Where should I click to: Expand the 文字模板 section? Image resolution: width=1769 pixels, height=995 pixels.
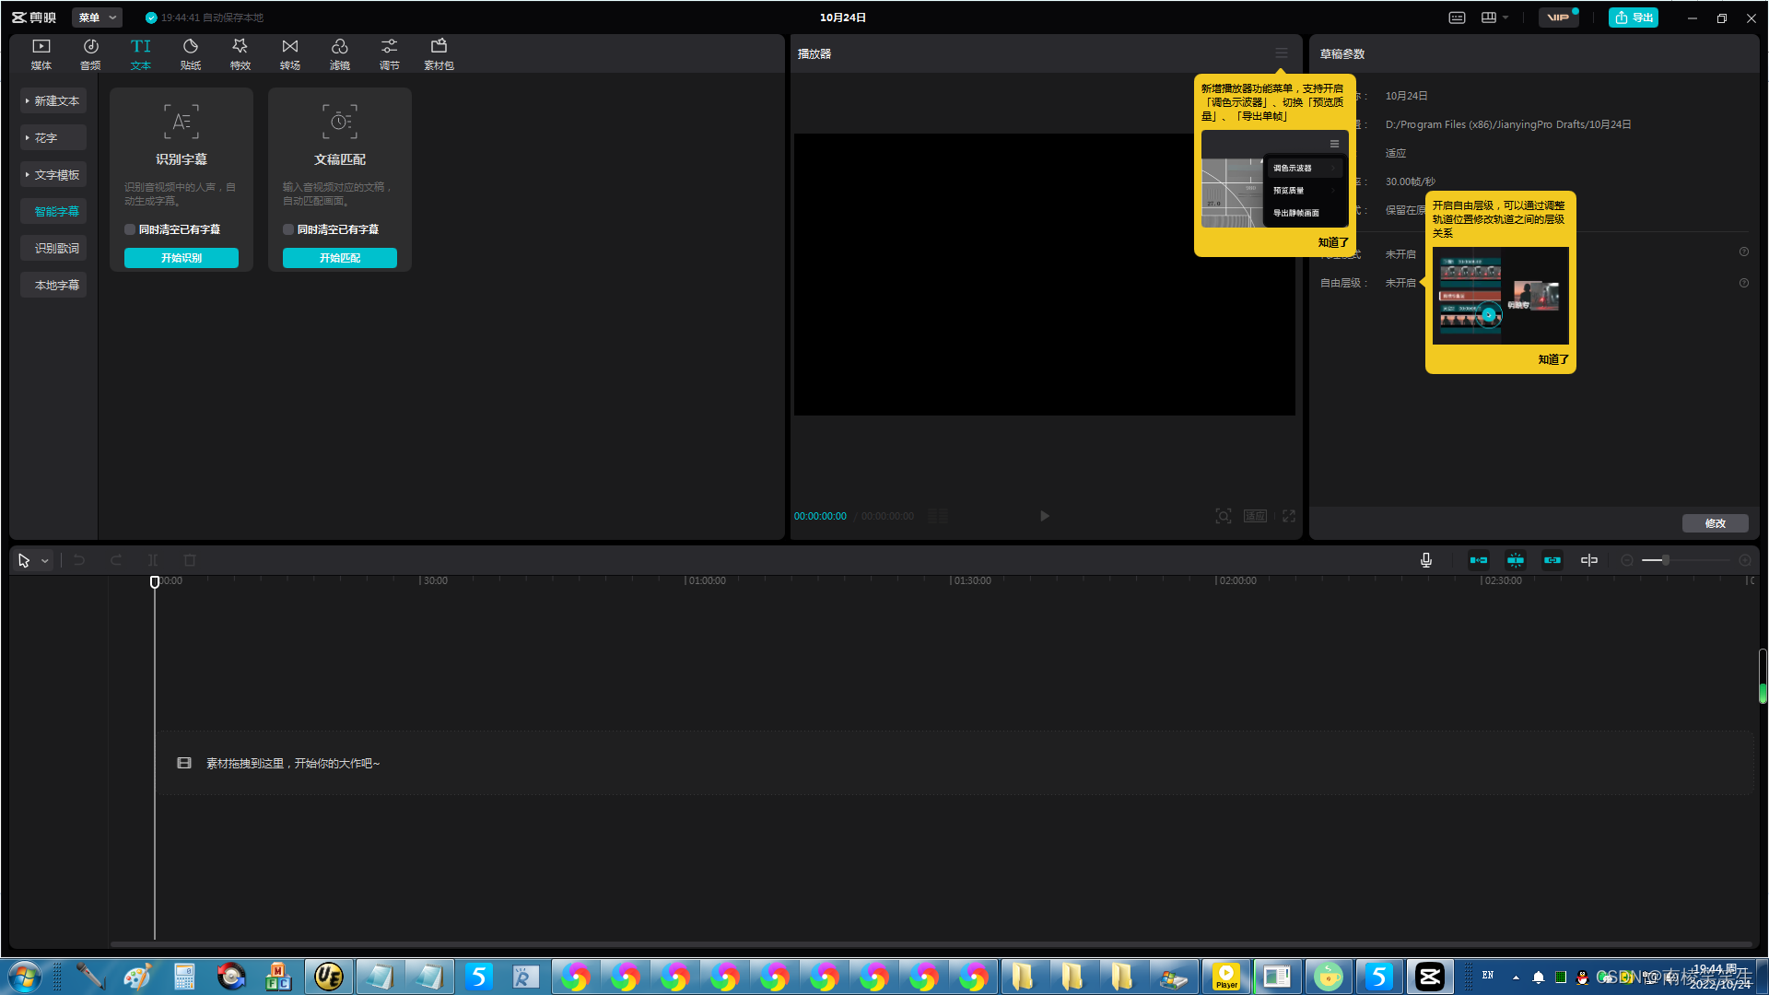click(53, 175)
